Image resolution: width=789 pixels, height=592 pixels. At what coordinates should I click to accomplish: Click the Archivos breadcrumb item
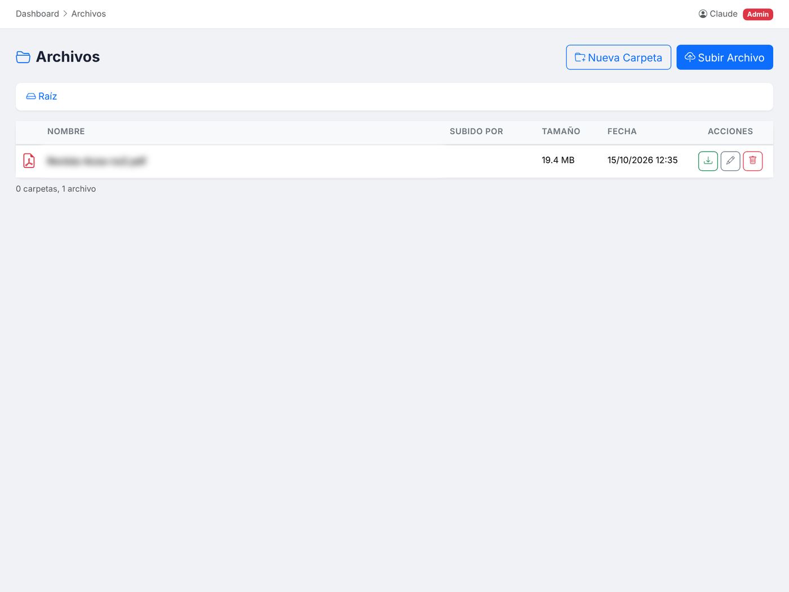(x=88, y=14)
